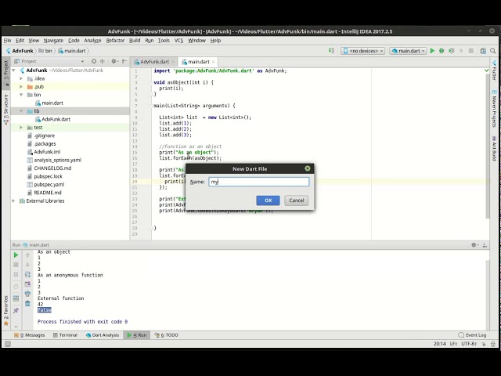
Task: Open the Refactor menu
Action: click(115, 41)
